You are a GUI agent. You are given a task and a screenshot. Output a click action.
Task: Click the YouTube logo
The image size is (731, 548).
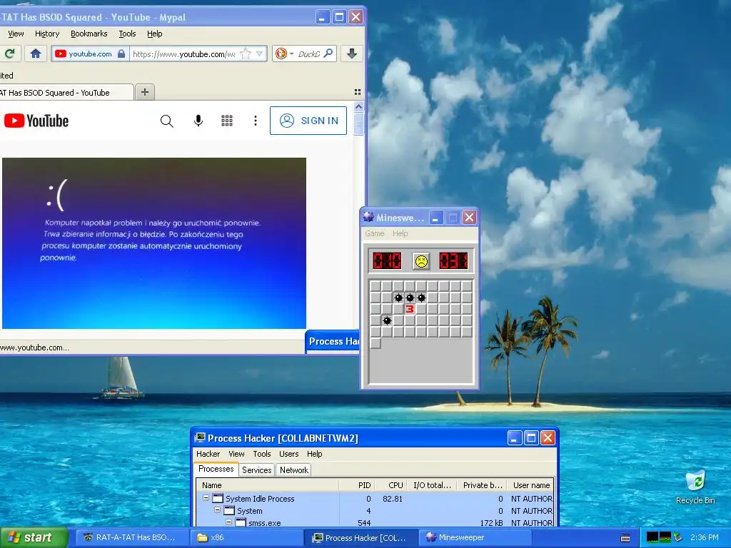click(36, 121)
